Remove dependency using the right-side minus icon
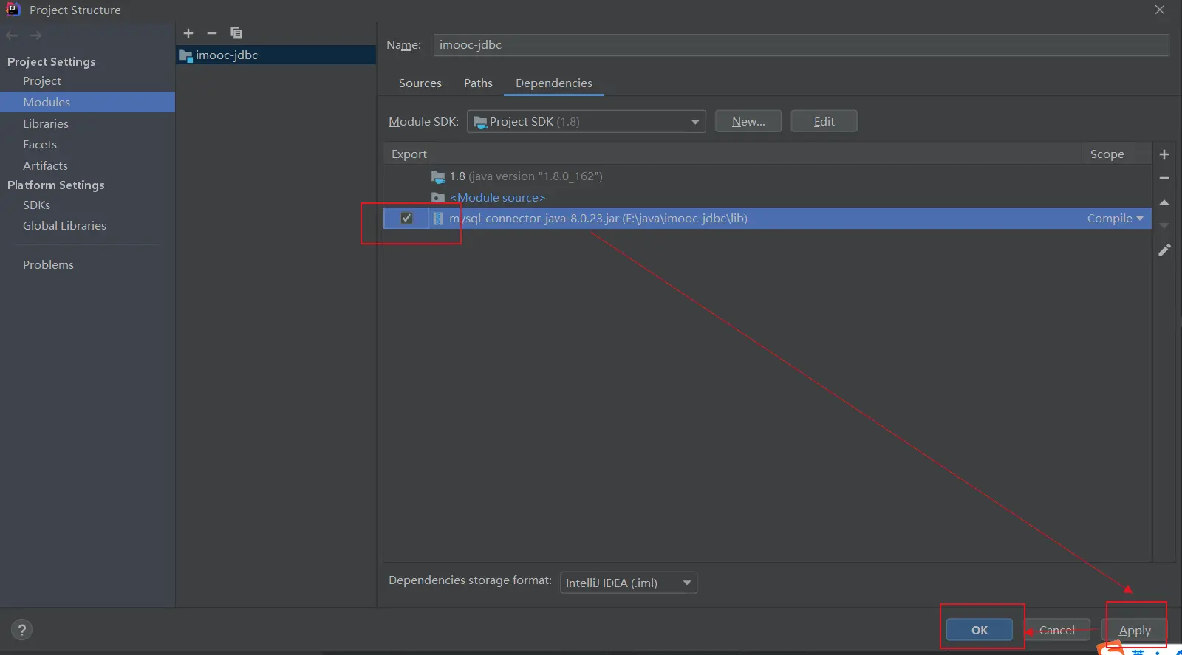 (x=1164, y=178)
